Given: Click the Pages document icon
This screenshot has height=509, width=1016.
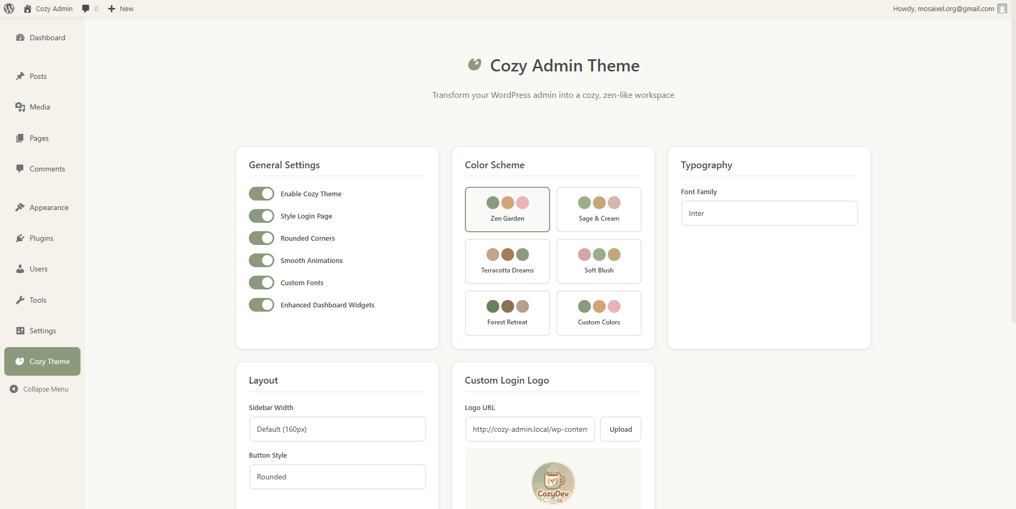Looking at the screenshot, I should tap(20, 138).
